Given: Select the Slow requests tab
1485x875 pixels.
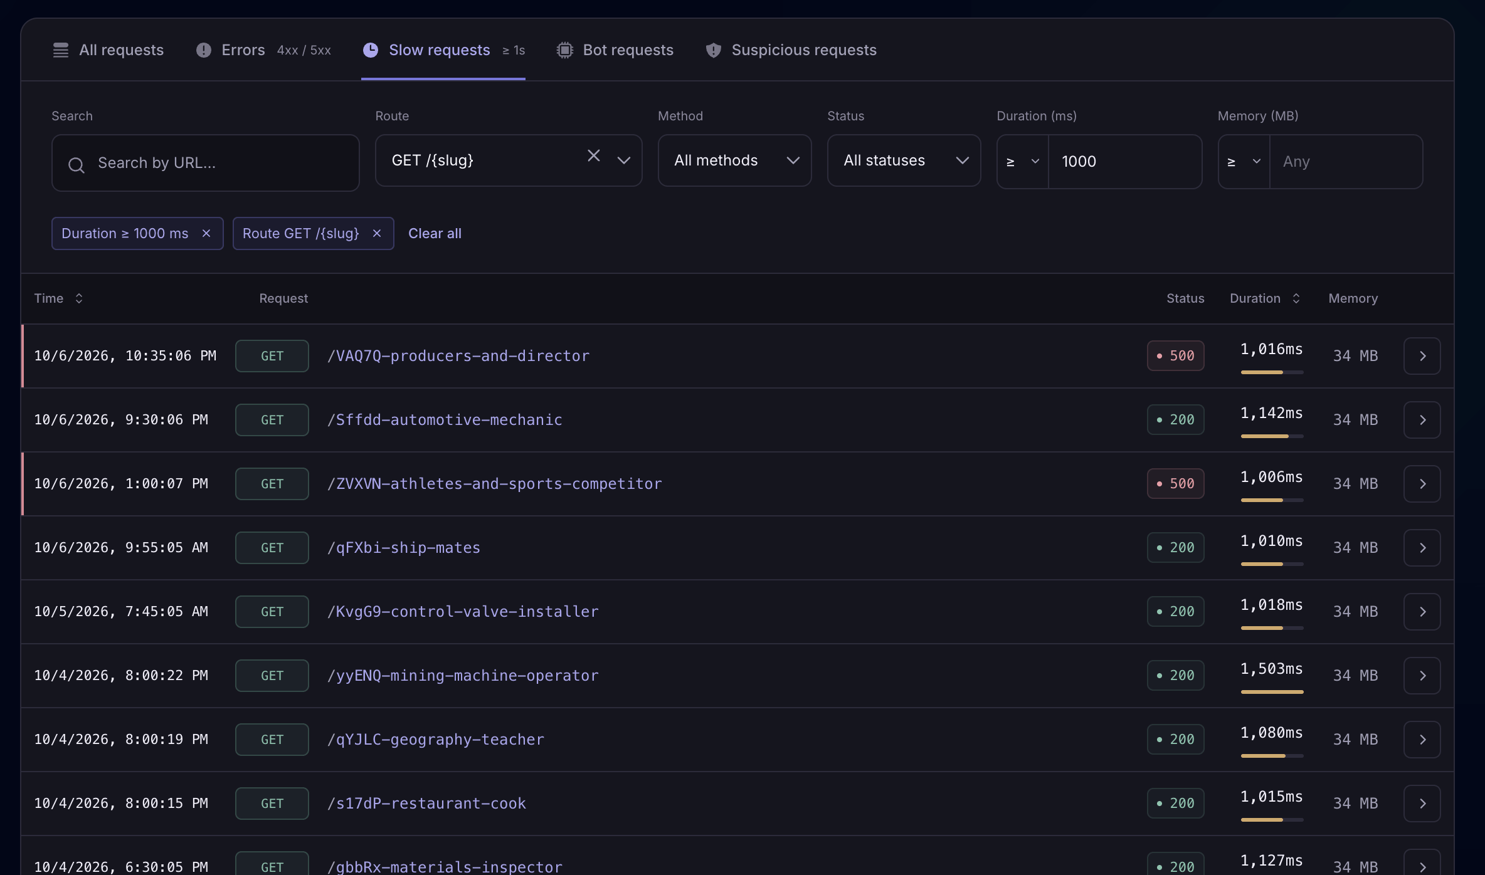Looking at the screenshot, I should click(x=443, y=50).
